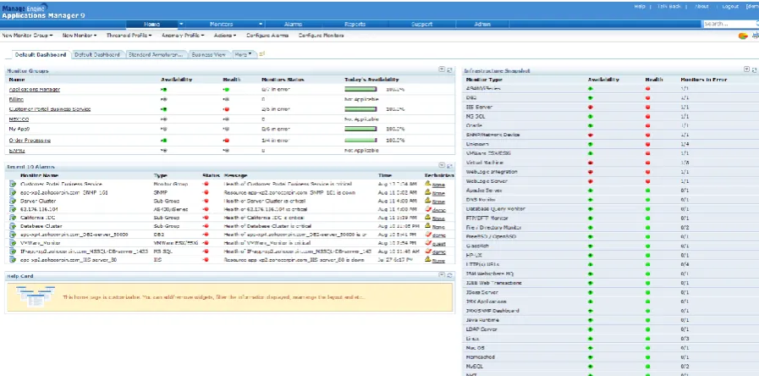
Task: Go to the Reports main tab
Action: (x=355, y=25)
